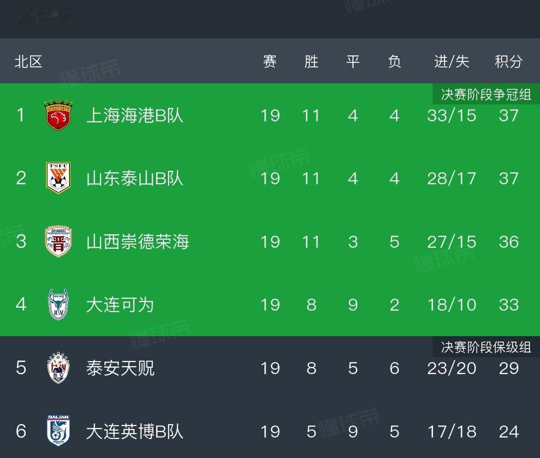Viewport: 540px width, 458px height.
Task: Click the Shandong Taishan TSFC crest
Action: (58, 178)
